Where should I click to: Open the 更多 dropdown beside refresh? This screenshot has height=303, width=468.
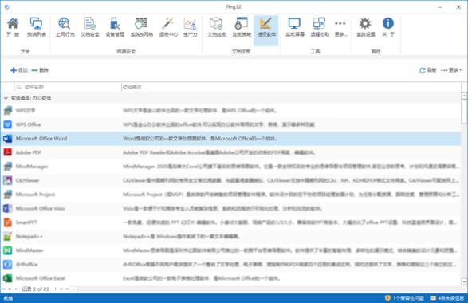451,70
